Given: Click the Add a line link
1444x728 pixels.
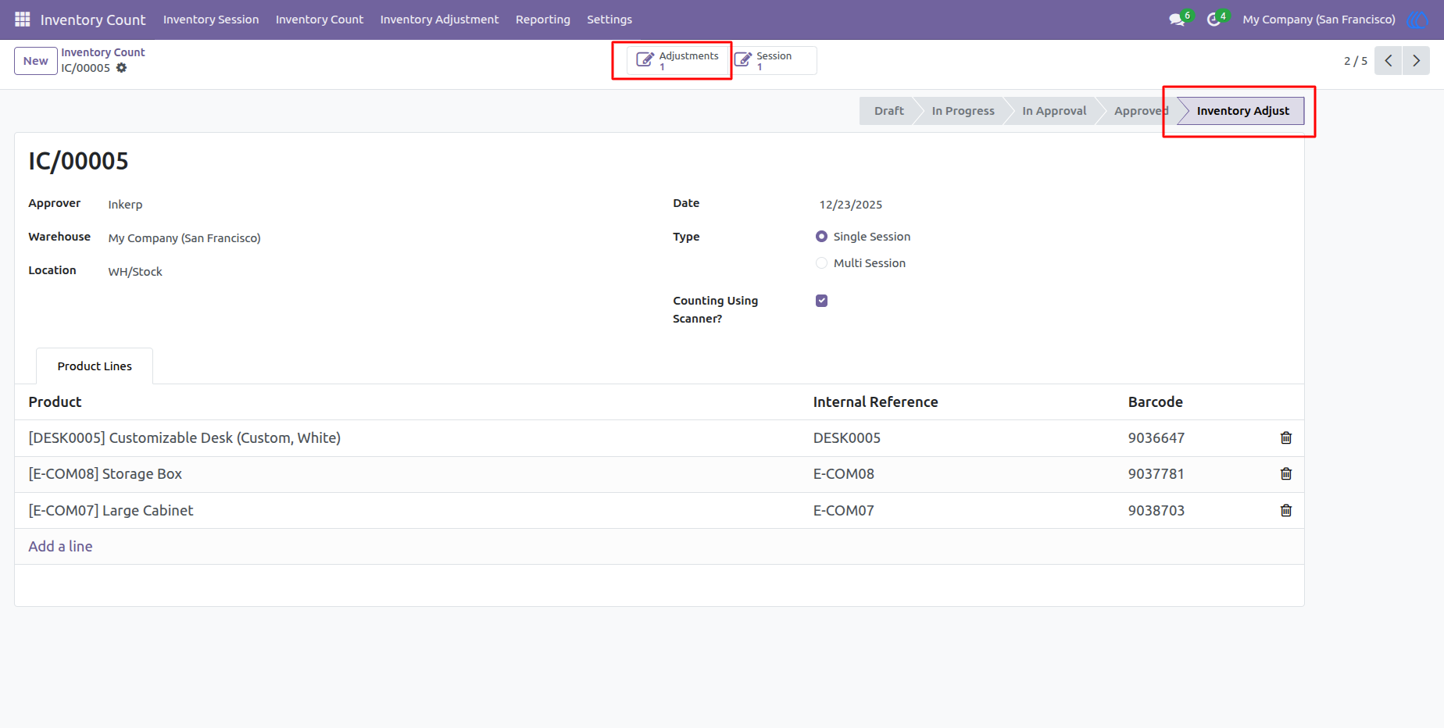Looking at the screenshot, I should [x=60, y=547].
